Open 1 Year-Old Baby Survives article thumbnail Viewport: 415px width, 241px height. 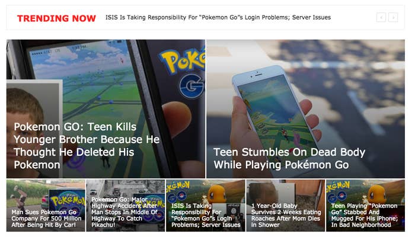pos(286,205)
